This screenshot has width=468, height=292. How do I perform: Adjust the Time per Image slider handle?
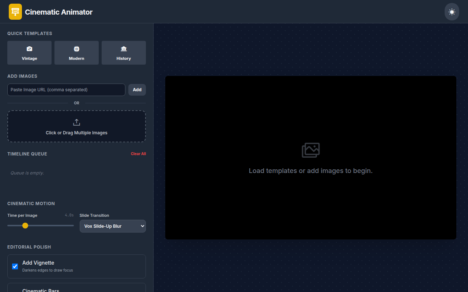(x=25, y=226)
